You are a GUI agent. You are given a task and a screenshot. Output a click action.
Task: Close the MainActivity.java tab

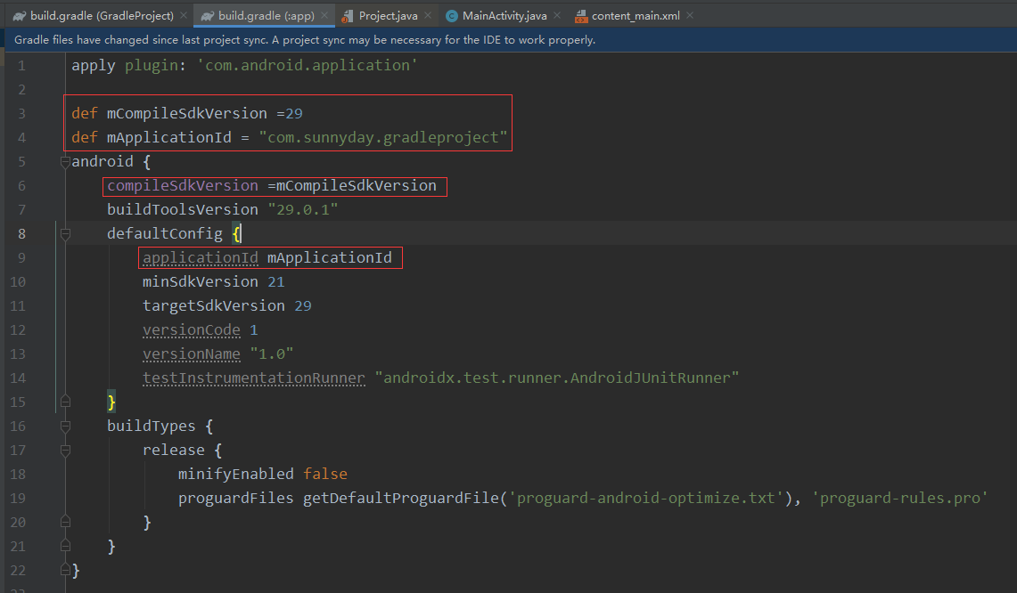pyautogui.click(x=556, y=15)
